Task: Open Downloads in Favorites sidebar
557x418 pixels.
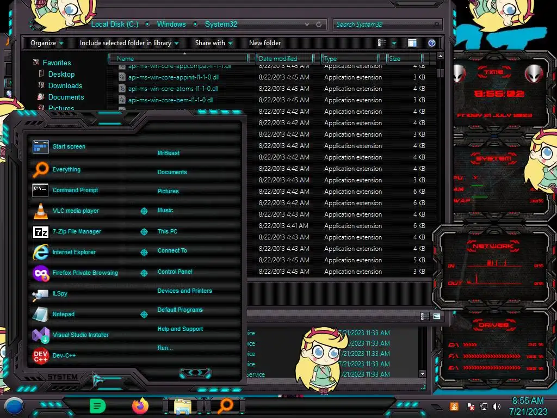Action: pyautogui.click(x=65, y=85)
